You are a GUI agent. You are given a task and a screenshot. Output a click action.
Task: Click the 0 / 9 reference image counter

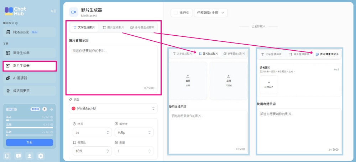pyautogui.click(x=336, y=69)
